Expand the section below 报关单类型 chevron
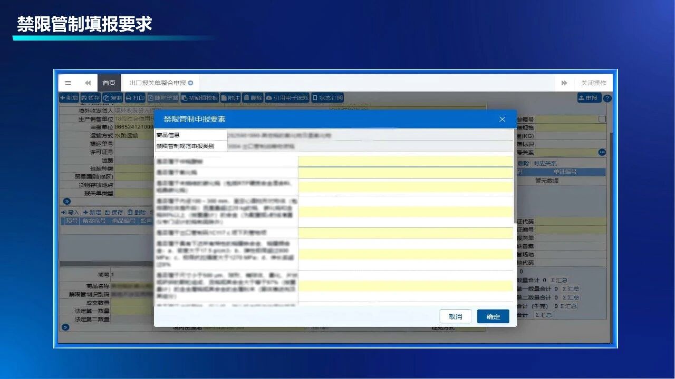The image size is (675, 379). pos(66,201)
